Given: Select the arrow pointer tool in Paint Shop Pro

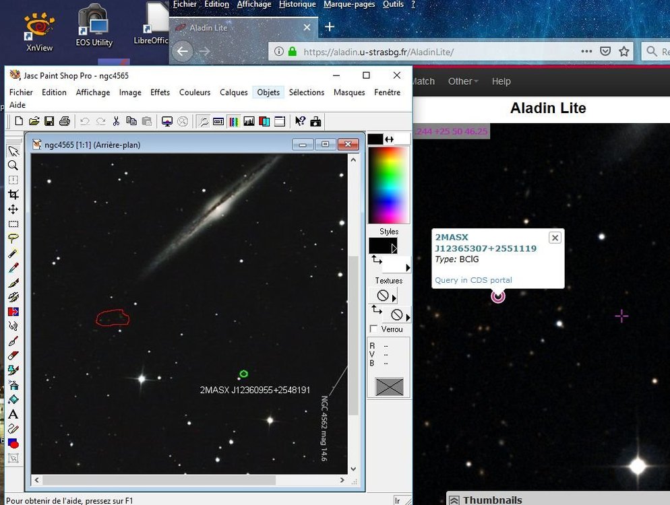Looking at the screenshot, I should (13, 151).
